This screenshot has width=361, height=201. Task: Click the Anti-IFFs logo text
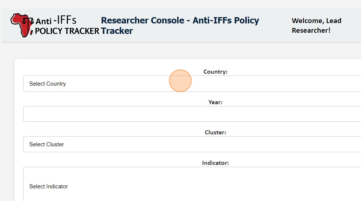56,20
